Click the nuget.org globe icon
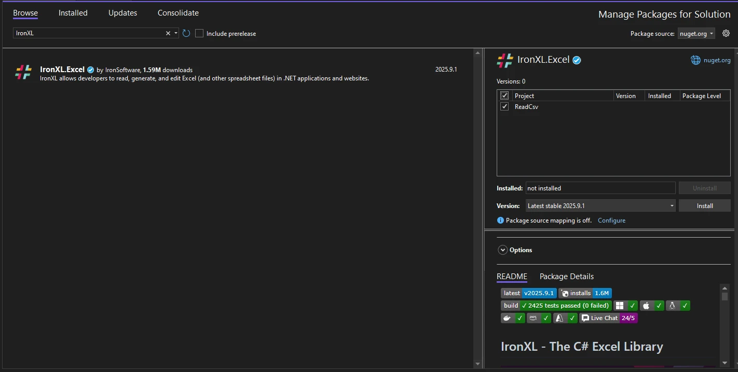This screenshot has width=738, height=372. click(x=695, y=60)
